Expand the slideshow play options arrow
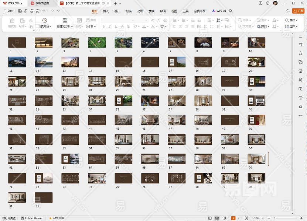Viewport: 307px width, 221px height. pyautogui.click(x=238, y=218)
